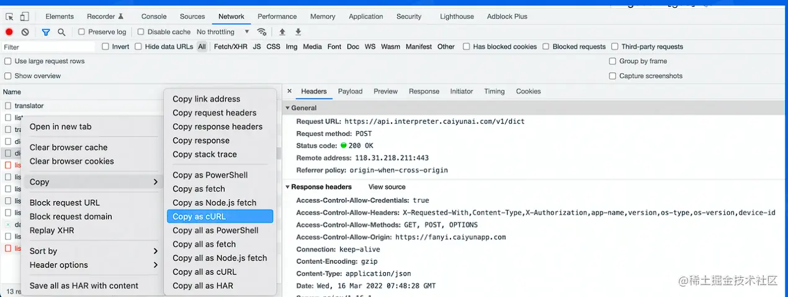Toggle the device toolbar icon

(x=24, y=17)
